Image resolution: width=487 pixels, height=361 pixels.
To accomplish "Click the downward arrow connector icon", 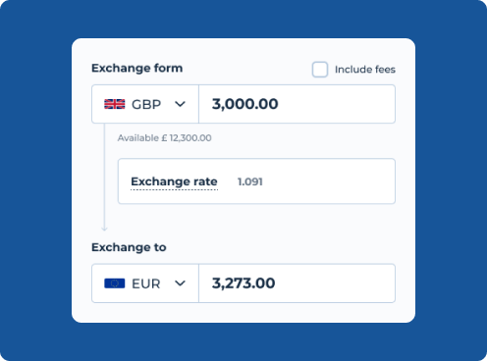I will point(104,227).
